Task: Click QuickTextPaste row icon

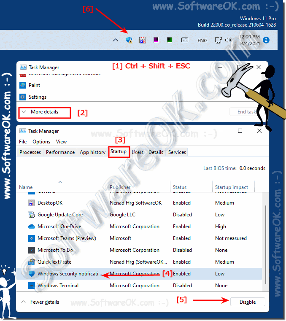Action: point(32,262)
